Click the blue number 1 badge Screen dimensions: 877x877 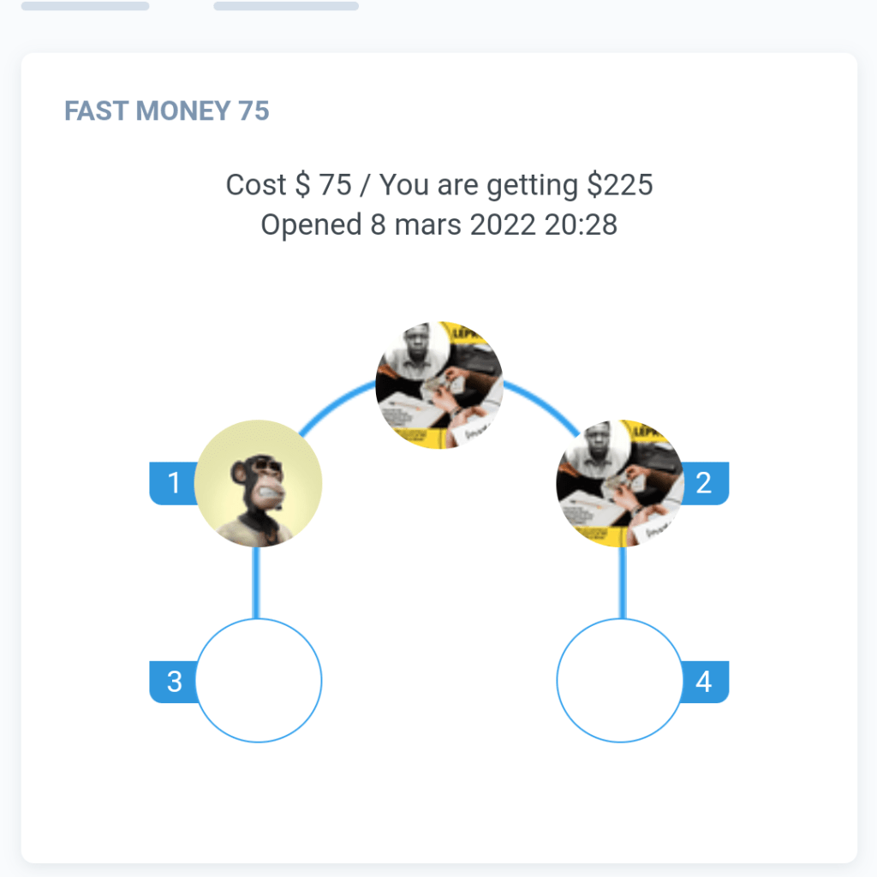(174, 483)
